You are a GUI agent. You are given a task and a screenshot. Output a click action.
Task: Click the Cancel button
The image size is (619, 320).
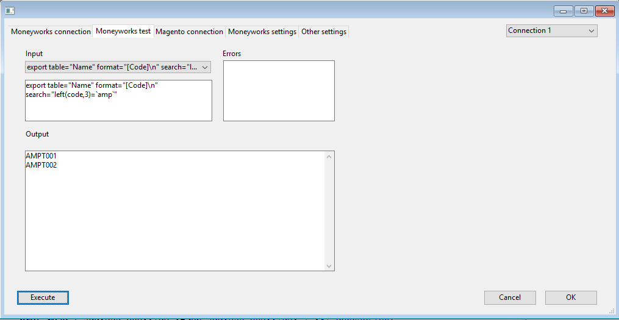(x=510, y=297)
